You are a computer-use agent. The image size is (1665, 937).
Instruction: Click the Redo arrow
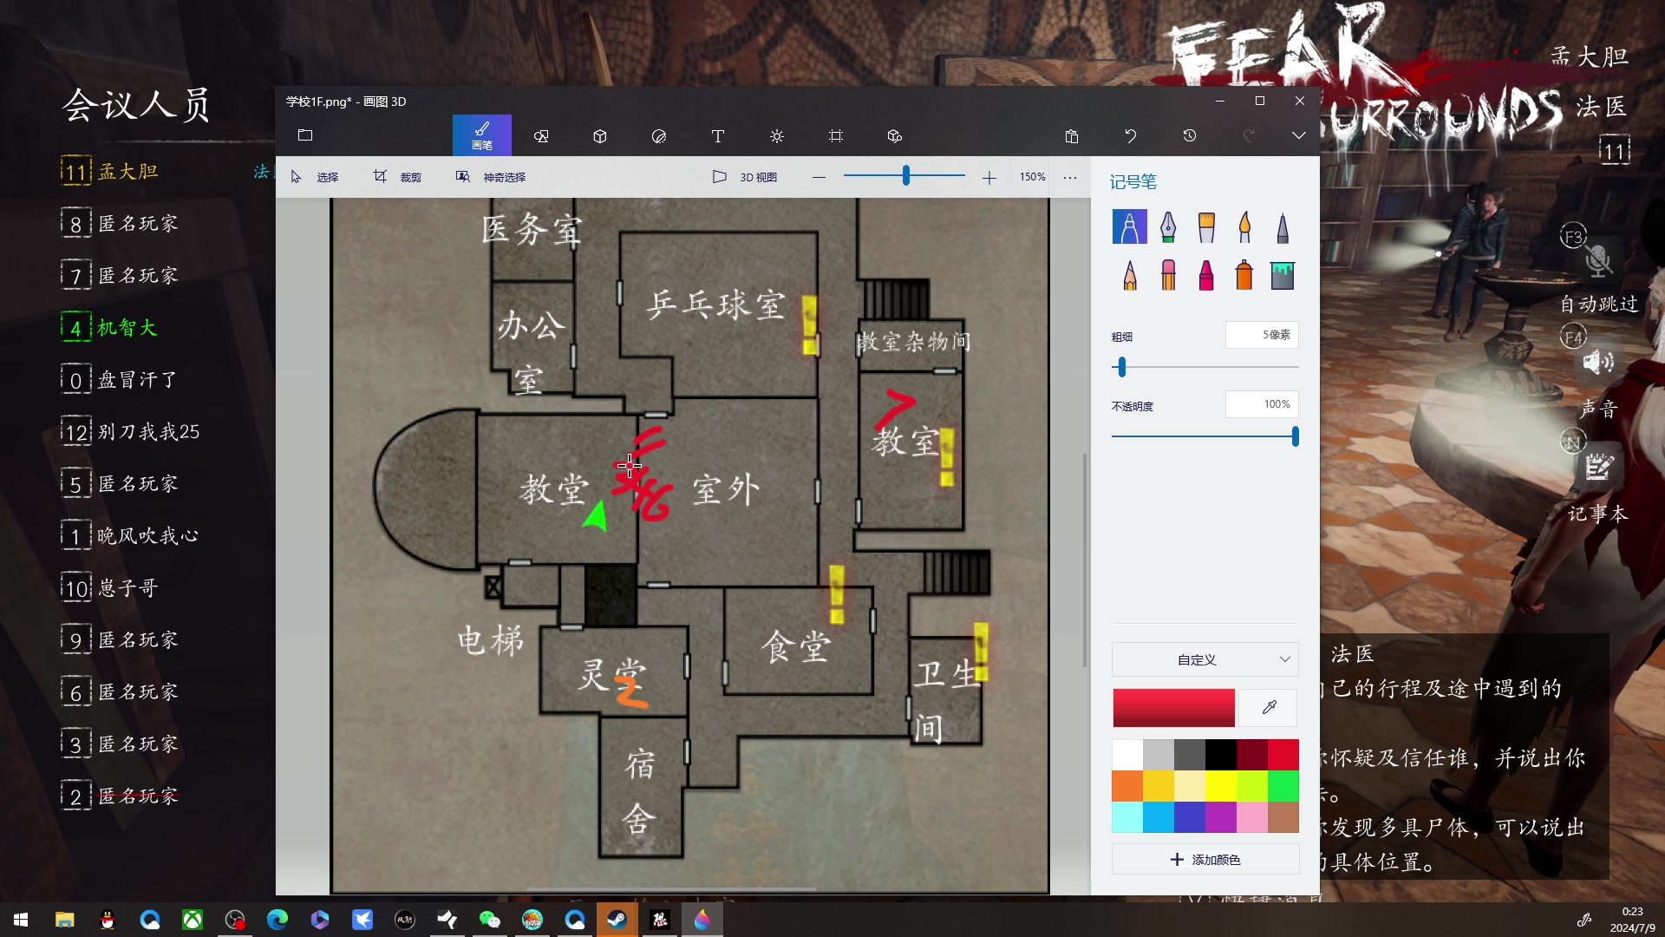pyautogui.click(x=1249, y=136)
